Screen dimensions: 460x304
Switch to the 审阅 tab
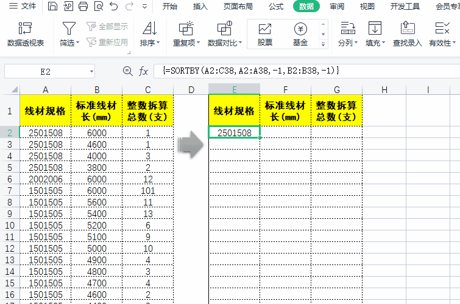tap(337, 6)
